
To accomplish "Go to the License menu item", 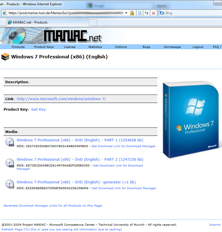I will click(x=70, y=47).
